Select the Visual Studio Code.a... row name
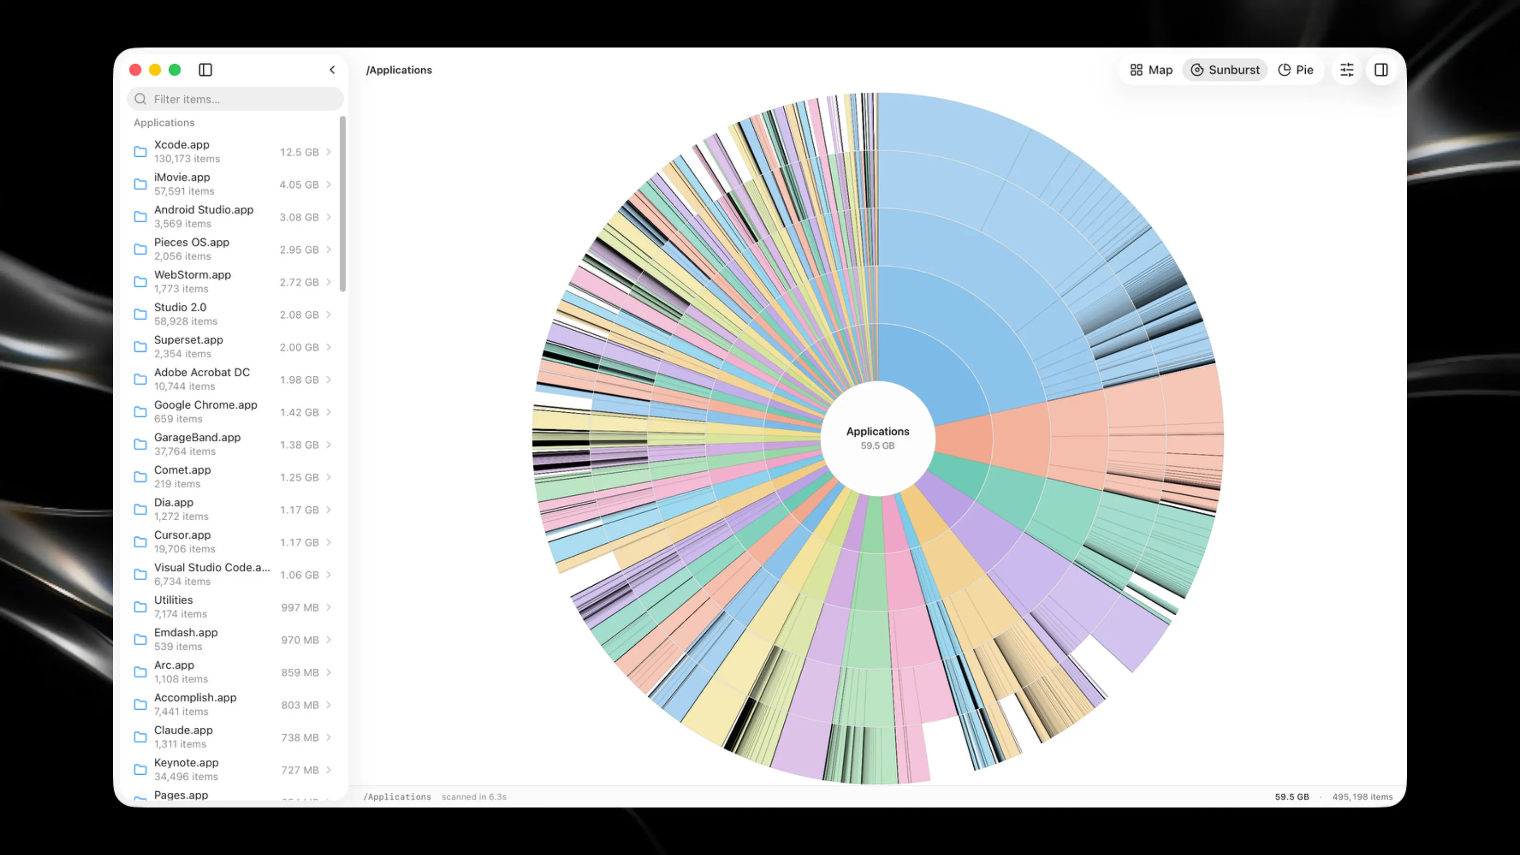1520x855 pixels. (x=212, y=567)
